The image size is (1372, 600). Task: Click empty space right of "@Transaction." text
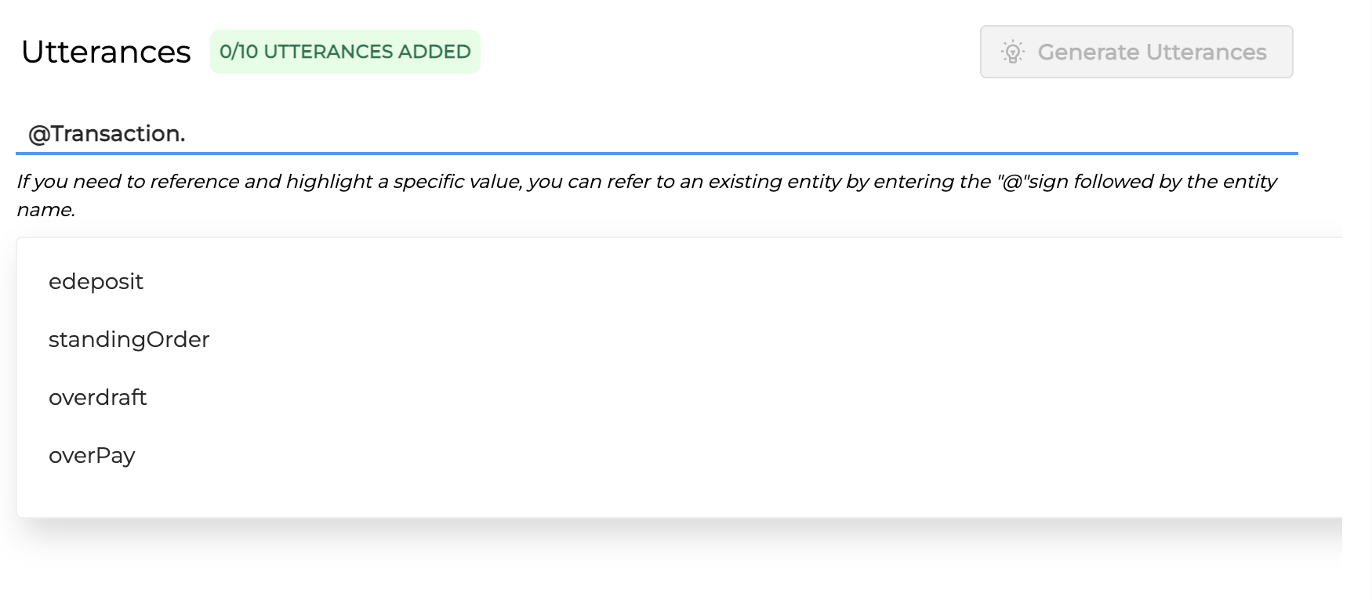[x=706, y=134]
